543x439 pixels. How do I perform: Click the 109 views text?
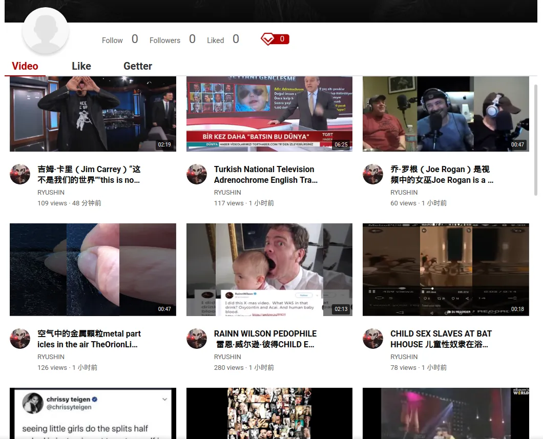point(52,203)
